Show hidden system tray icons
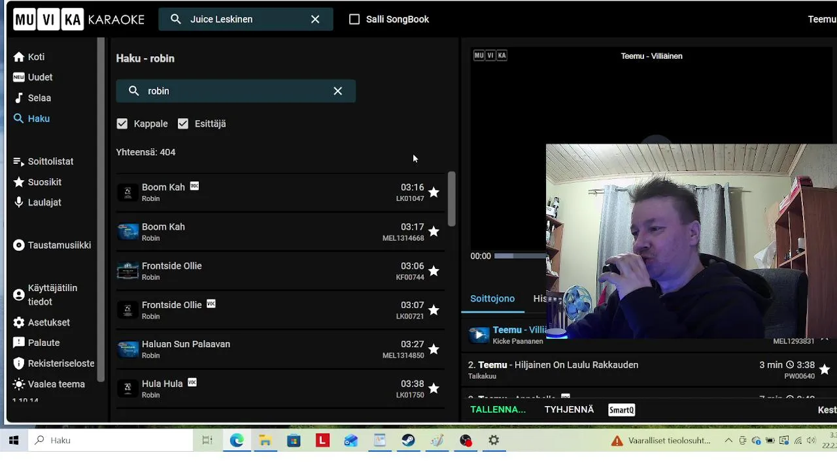This screenshot has height=470, width=837. tap(728, 441)
